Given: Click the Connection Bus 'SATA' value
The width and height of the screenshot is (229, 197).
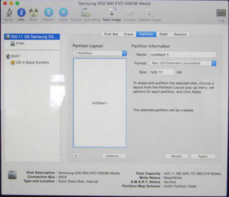Looking at the screenshot, I should point(62,177).
